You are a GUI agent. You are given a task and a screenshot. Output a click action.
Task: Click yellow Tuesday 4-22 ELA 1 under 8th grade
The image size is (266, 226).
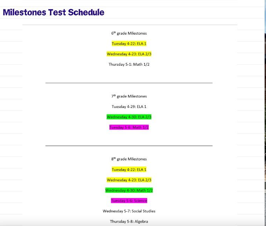[x=129, y=169]
